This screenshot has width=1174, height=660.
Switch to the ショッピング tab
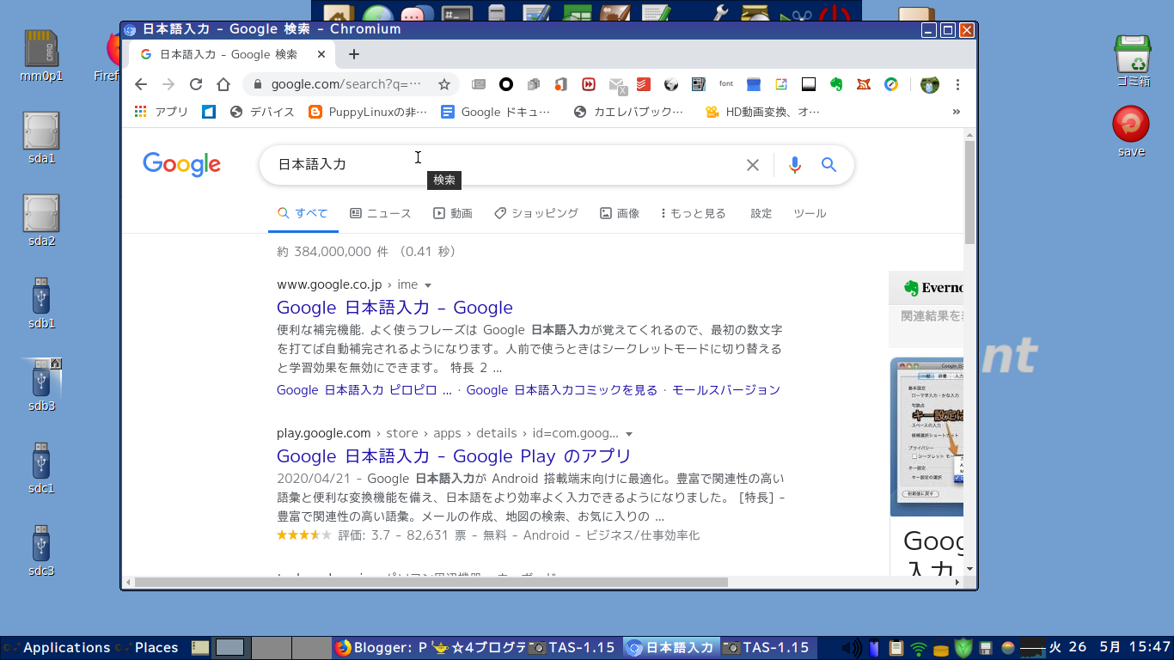click(x=536, y=213)
